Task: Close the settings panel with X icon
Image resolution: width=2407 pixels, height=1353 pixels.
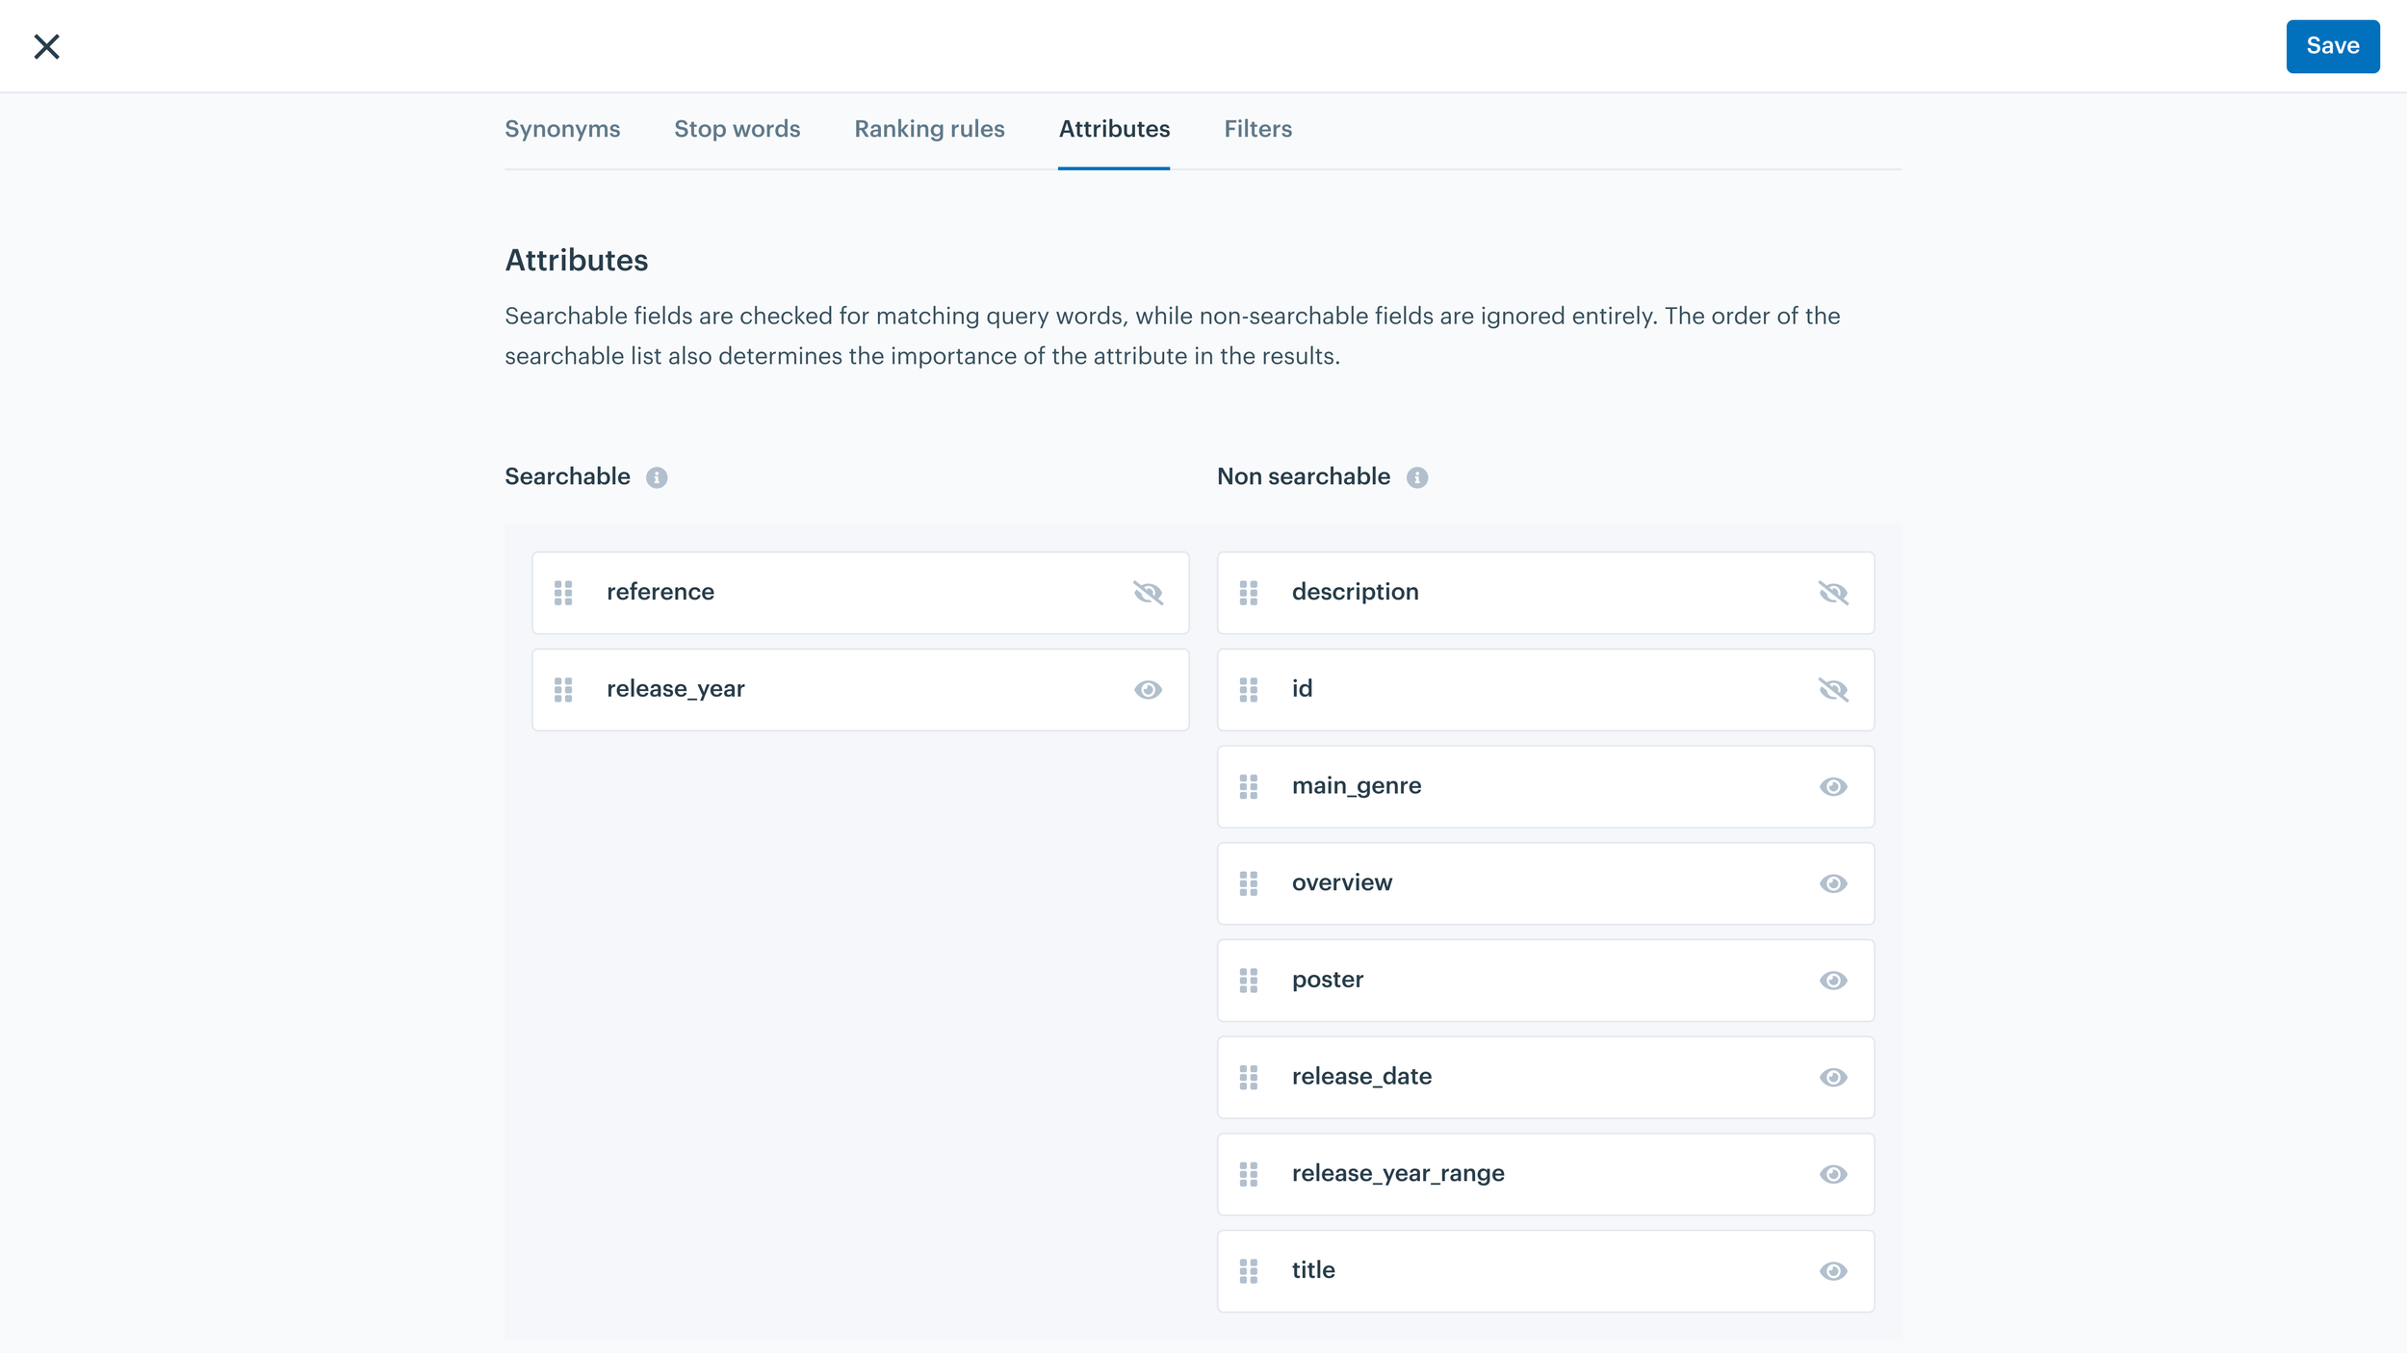Action: tap(46, 46)
